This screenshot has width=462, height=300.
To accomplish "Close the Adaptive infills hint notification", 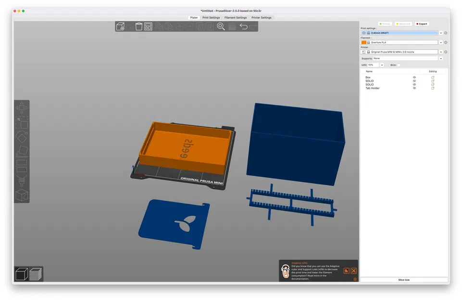I will (x=353, y=271).
